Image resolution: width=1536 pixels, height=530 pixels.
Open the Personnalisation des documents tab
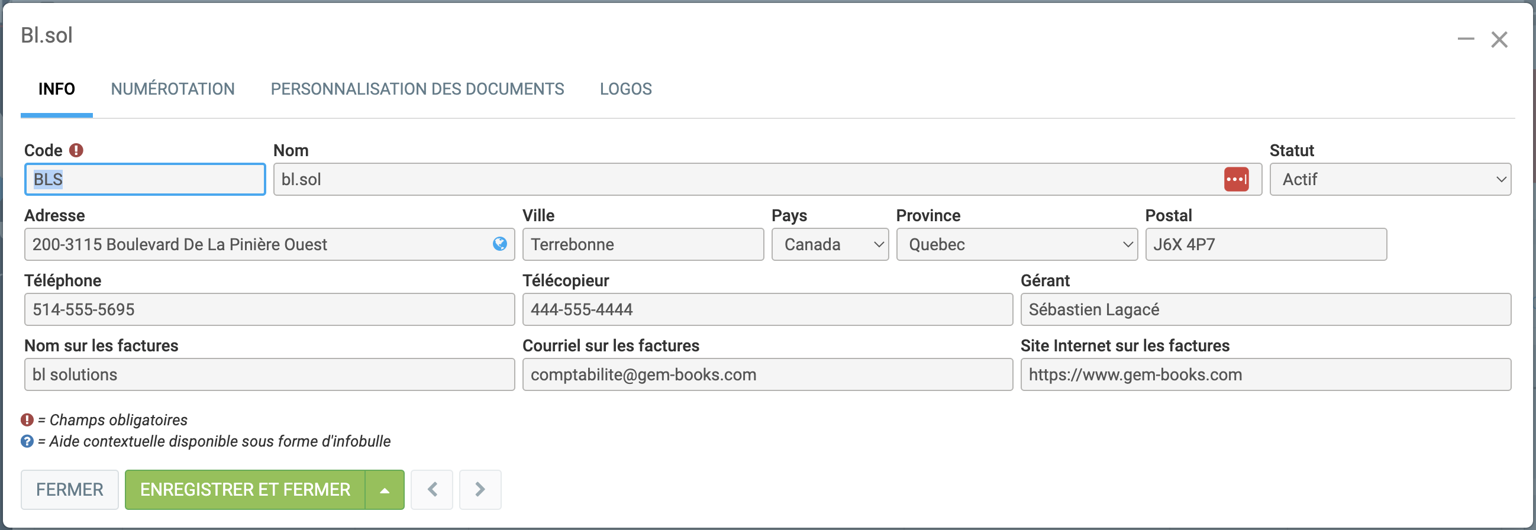click(417, 89)
